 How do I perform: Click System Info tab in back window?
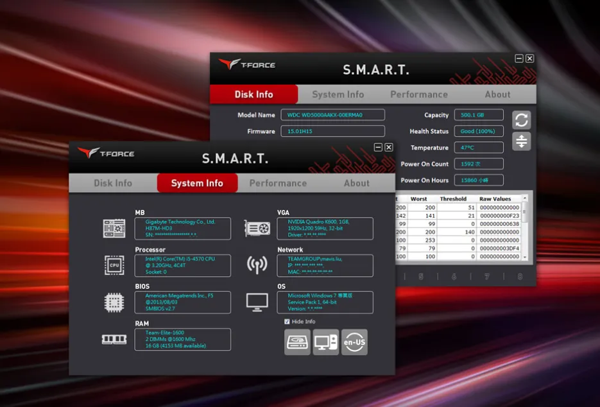tap(338, 94)
